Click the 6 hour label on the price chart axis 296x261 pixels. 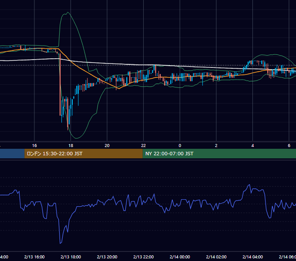[x=289, y=146]
